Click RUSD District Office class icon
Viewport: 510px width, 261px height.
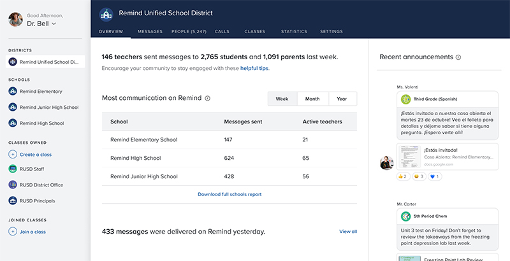coord(13,185)
